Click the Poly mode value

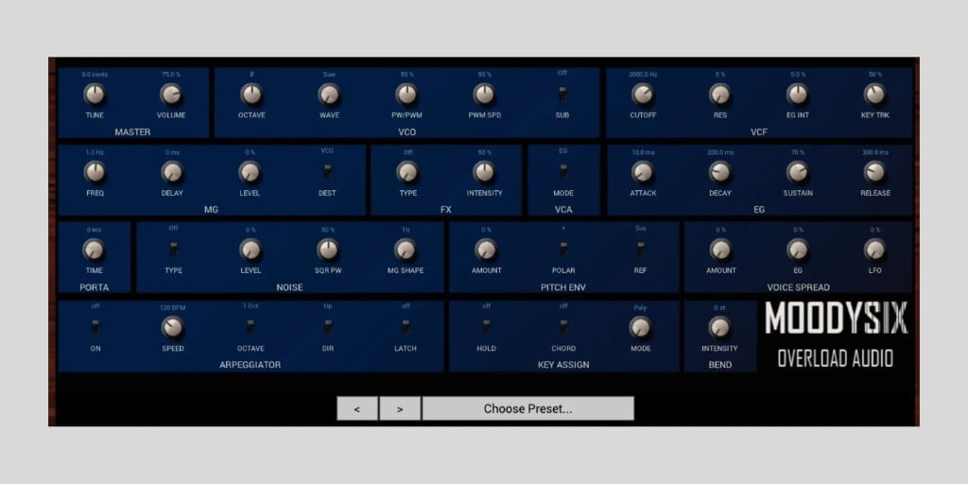640,307
